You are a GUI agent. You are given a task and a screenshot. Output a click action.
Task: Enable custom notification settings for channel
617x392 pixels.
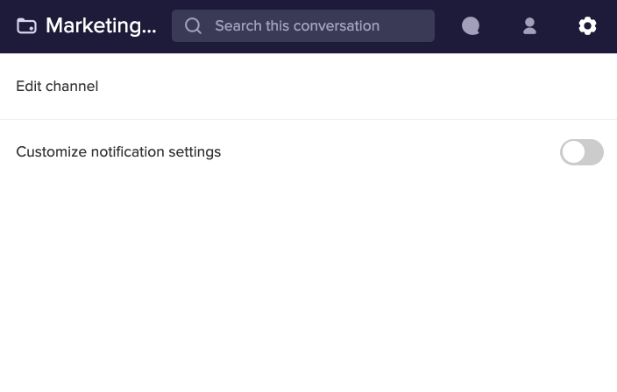[x=582, y=152]
